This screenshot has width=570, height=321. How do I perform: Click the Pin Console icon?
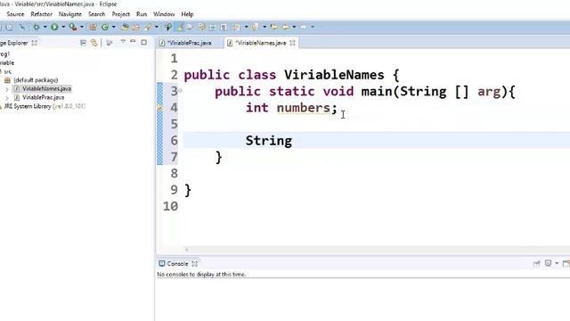point(536,264)
